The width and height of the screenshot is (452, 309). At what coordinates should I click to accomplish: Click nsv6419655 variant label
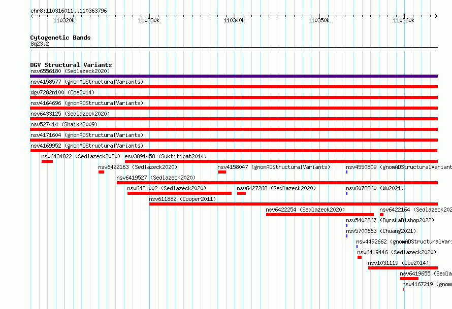(x=426, y=273)
